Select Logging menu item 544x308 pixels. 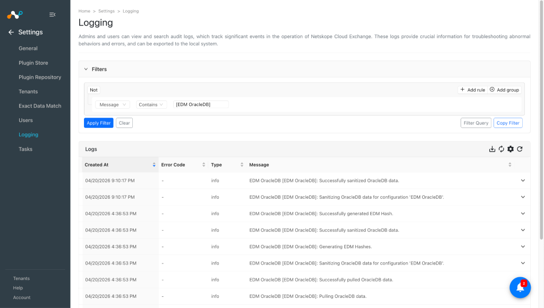[x=29, y=135]
